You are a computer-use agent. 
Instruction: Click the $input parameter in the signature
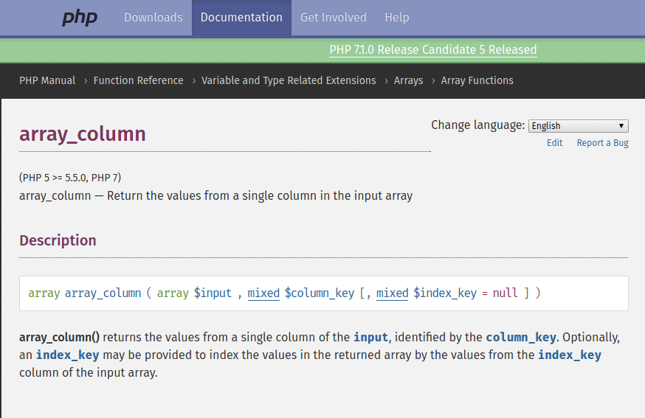pyautogui.click(x=213, y=293)
